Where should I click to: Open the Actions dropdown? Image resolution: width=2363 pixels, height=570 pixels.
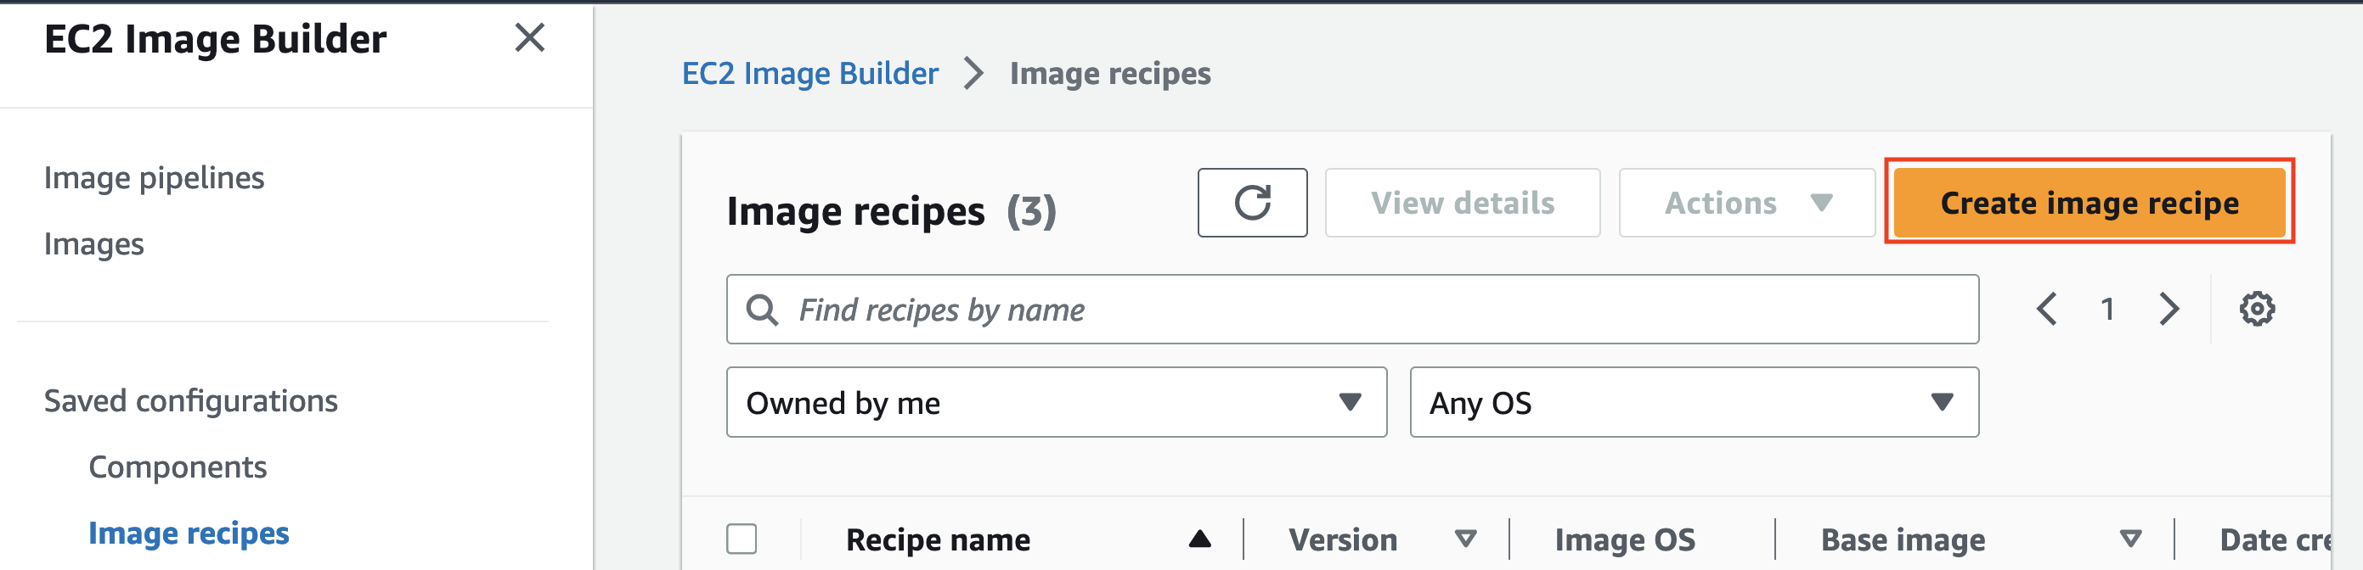click(1745, 203)
